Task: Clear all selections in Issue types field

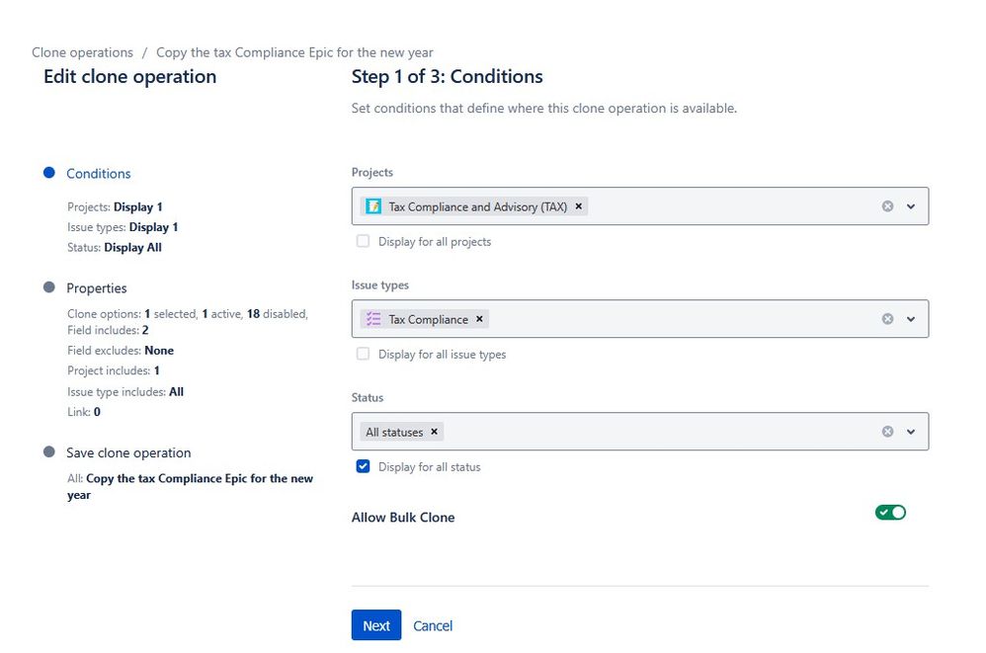Action: [887, 319]
